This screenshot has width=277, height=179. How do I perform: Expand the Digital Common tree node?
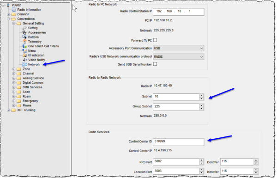pos(14,83)
